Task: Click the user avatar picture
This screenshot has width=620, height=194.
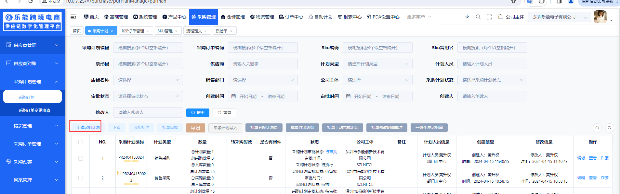Action: click(600, 17)
